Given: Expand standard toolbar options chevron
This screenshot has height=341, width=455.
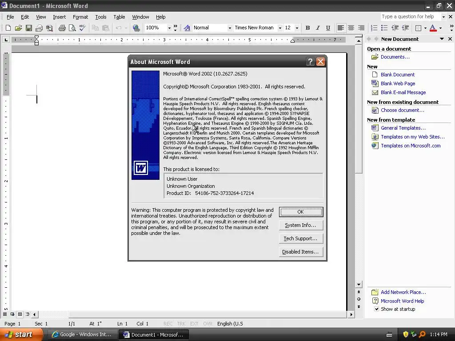Looking at the screenshot, I should point(175,28).
